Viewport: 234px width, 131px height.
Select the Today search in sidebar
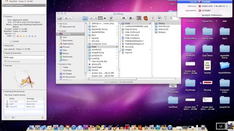tap(65, 67)
